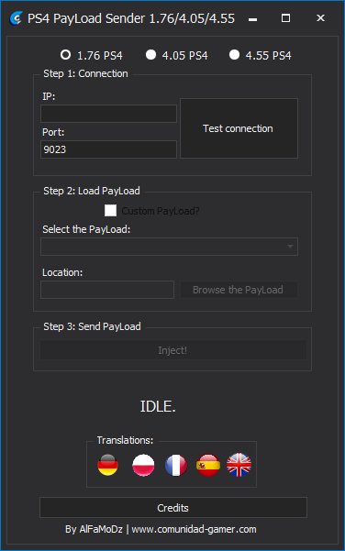Focus the IP address input field
The image size is (345, 551).
pyautogui.click(x=108, y=114)
